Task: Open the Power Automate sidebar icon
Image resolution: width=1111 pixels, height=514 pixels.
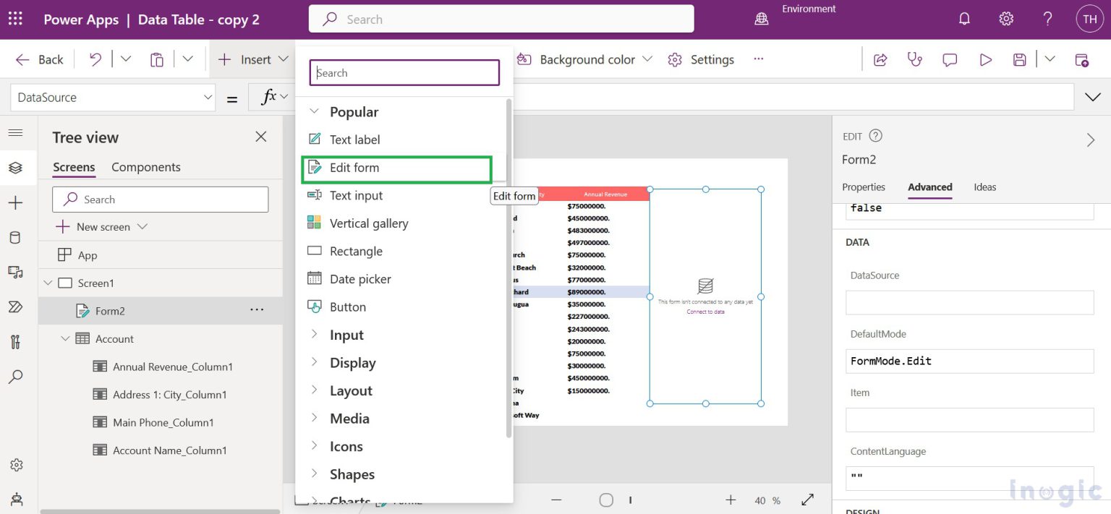Action: click(x=15, y=307)
